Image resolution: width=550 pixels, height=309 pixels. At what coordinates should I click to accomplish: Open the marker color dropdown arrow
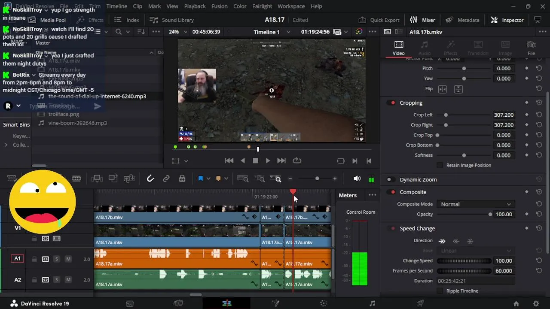226,179
